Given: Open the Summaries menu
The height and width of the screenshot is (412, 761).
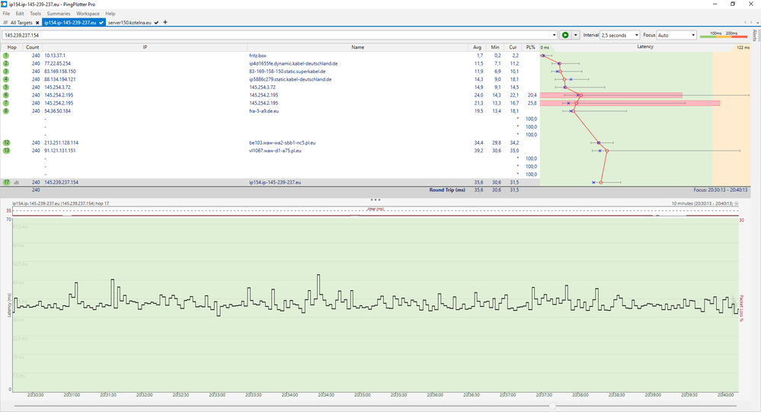Looking at the screenshot, I should (59, 14).
